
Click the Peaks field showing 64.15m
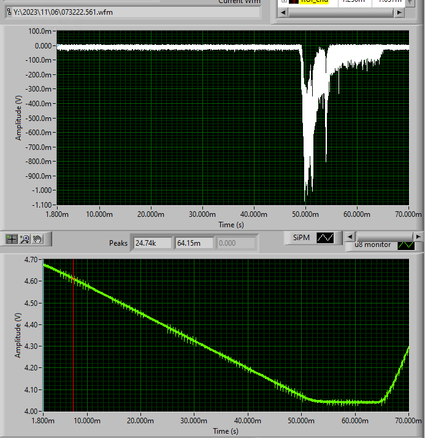194,243
